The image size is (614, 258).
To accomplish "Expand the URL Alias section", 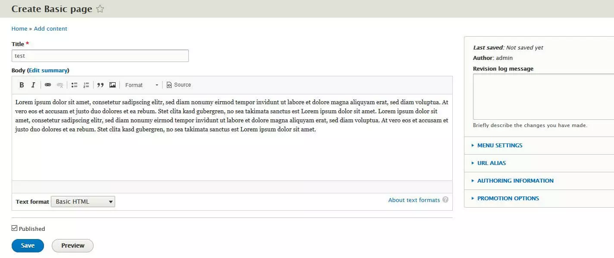I will pyautogui.click(x=491, y=163).
